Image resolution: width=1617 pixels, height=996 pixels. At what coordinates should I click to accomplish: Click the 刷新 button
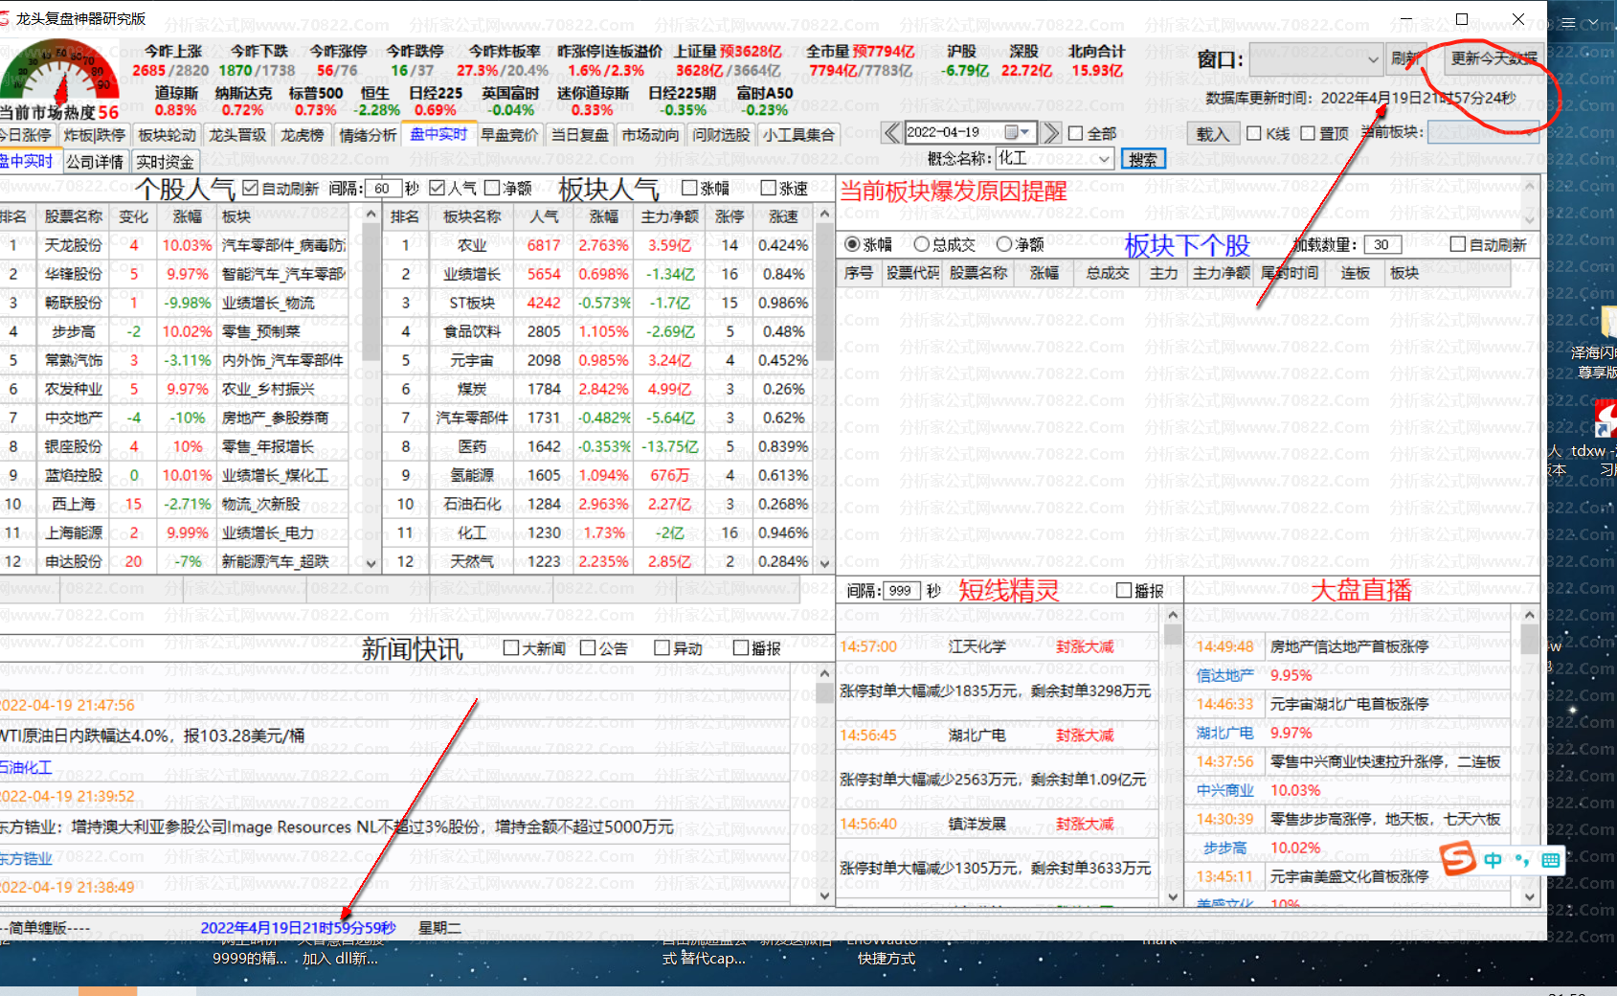point(1406,58)
